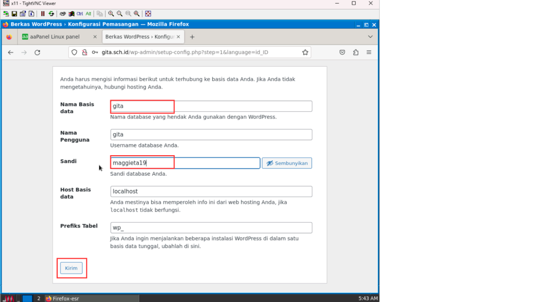Switch to the aaPanel Linux panel tab
This screenshot has height=302, width=538.
point(55,37)
